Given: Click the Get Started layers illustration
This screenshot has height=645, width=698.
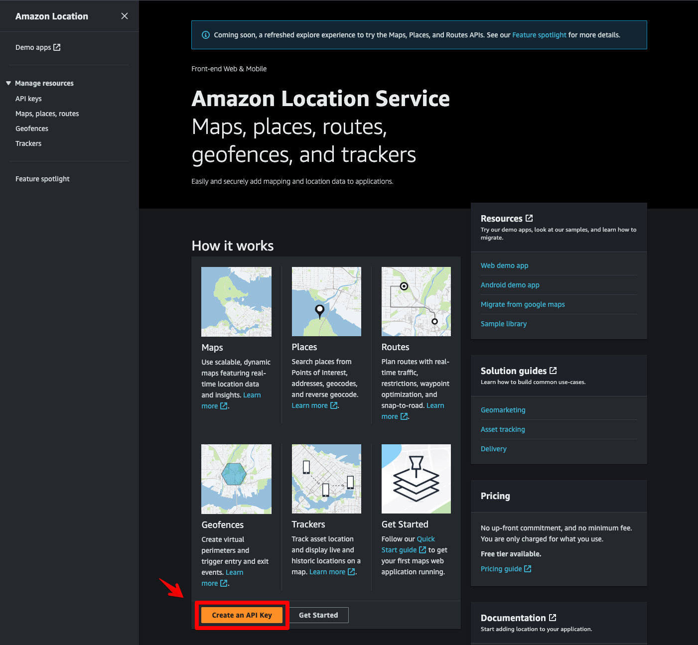Looking at the screenshot, I should [x=416, y=479].
